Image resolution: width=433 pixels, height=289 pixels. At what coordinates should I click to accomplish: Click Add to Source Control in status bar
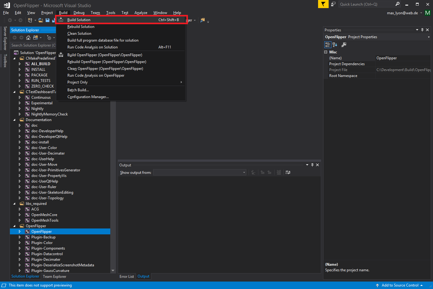pos(400,285)
